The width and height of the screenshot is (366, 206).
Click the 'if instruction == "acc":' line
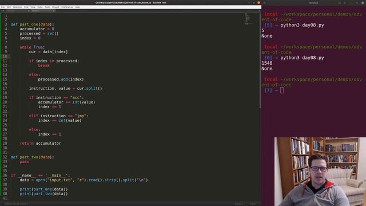tap(56, 98)
